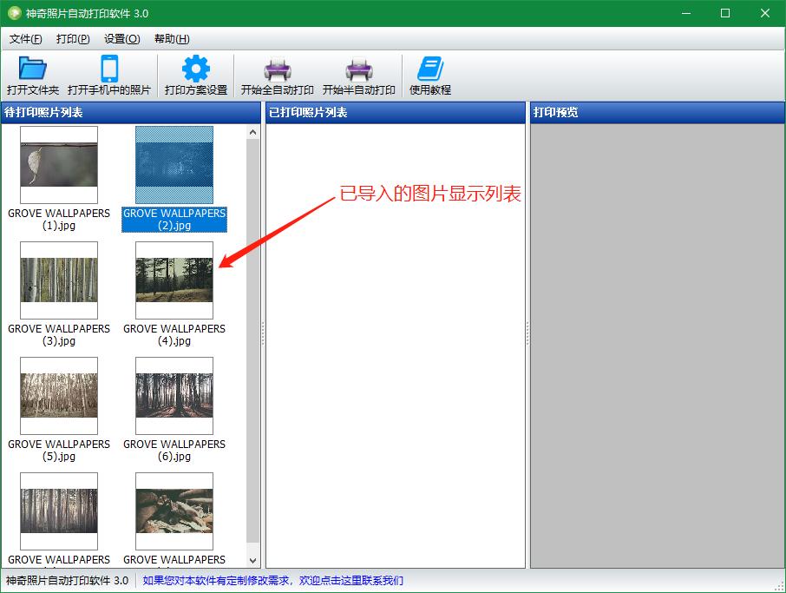Screen dimensions: 786x593
Task: Click the 打开手机中的照片 phone icon
Action: pos(109,69)
